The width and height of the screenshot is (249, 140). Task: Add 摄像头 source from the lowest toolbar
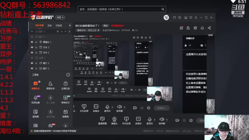pyautogui.click(x=114, y=121)
